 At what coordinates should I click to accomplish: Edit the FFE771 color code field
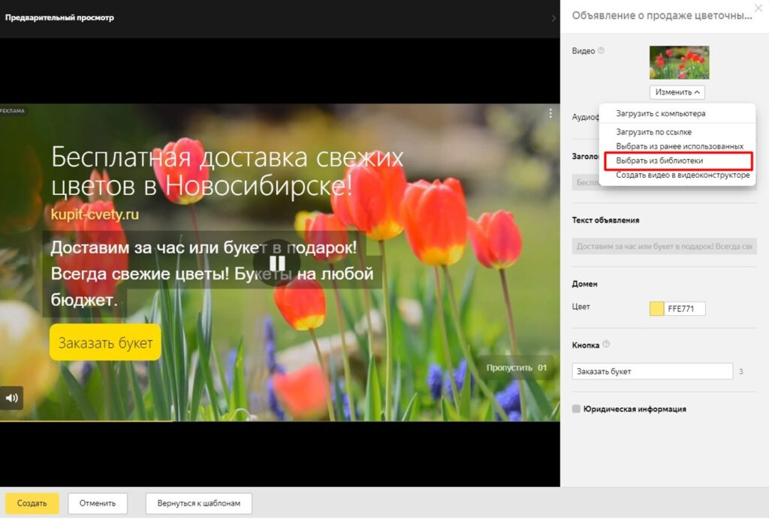(x=685, y=308)
